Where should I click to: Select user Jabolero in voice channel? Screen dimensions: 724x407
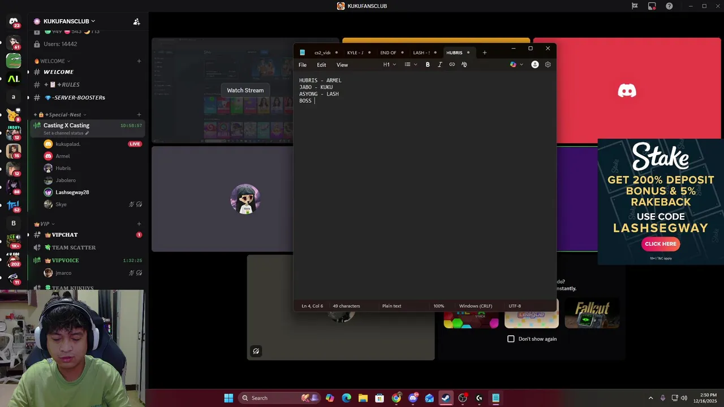pyautogui.click(x=92, y=180)
